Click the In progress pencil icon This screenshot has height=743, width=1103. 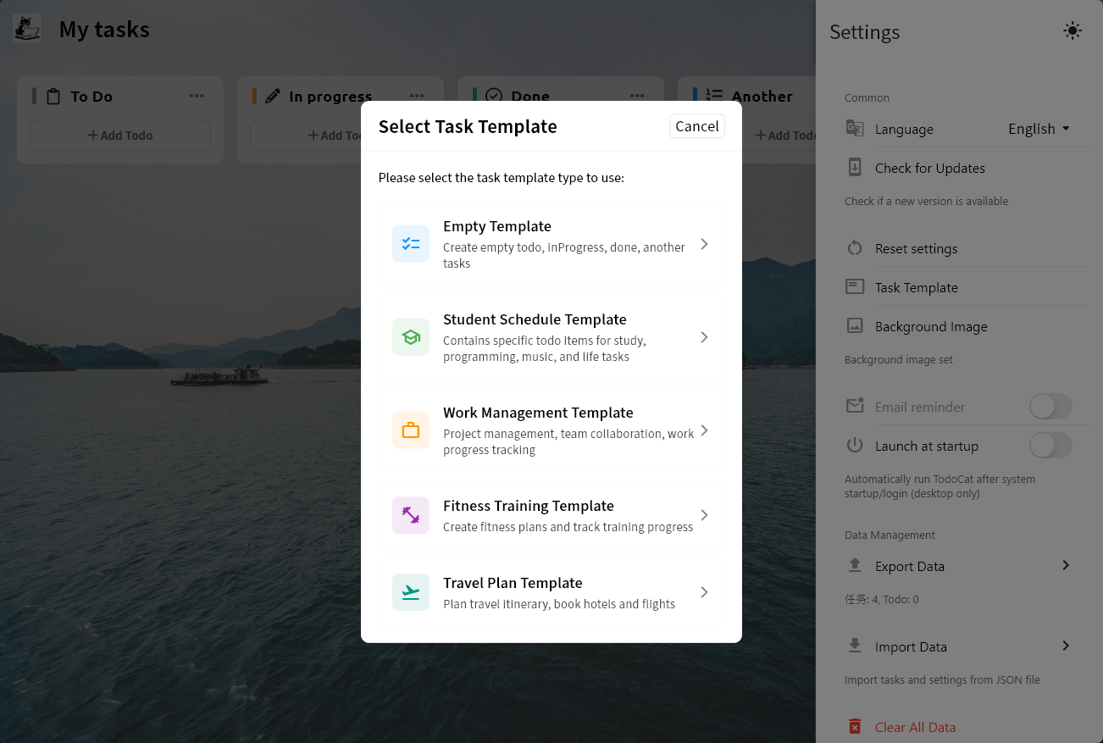[x=272, y=97]
